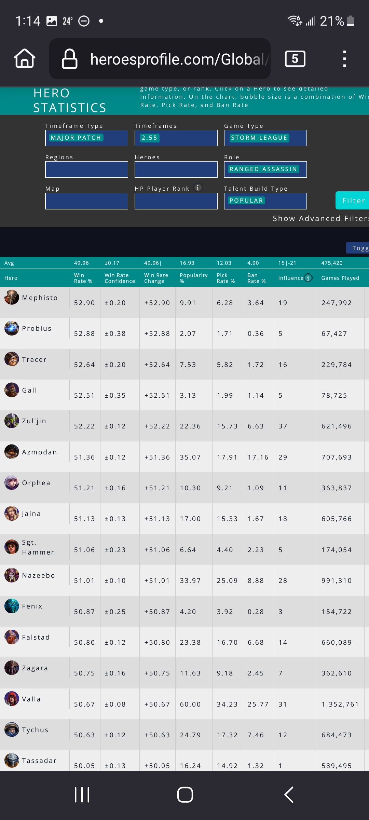Screen dimensions: 369x820
Task: Select Zul'jin influence value 37
Action: point(283,426)
